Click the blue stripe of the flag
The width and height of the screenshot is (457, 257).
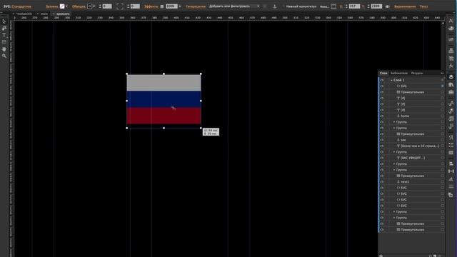(x=164, y=99)
